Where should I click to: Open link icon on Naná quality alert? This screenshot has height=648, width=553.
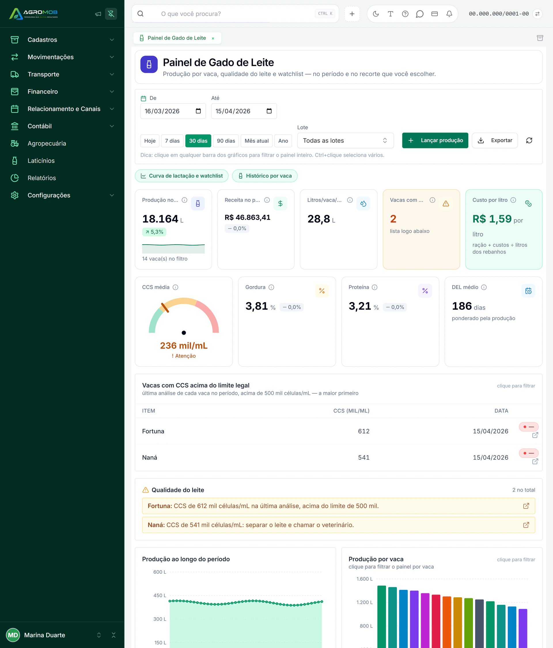pyautogui.click(x=526, y=525)
